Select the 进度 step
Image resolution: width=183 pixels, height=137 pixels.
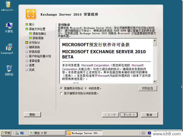30,65
